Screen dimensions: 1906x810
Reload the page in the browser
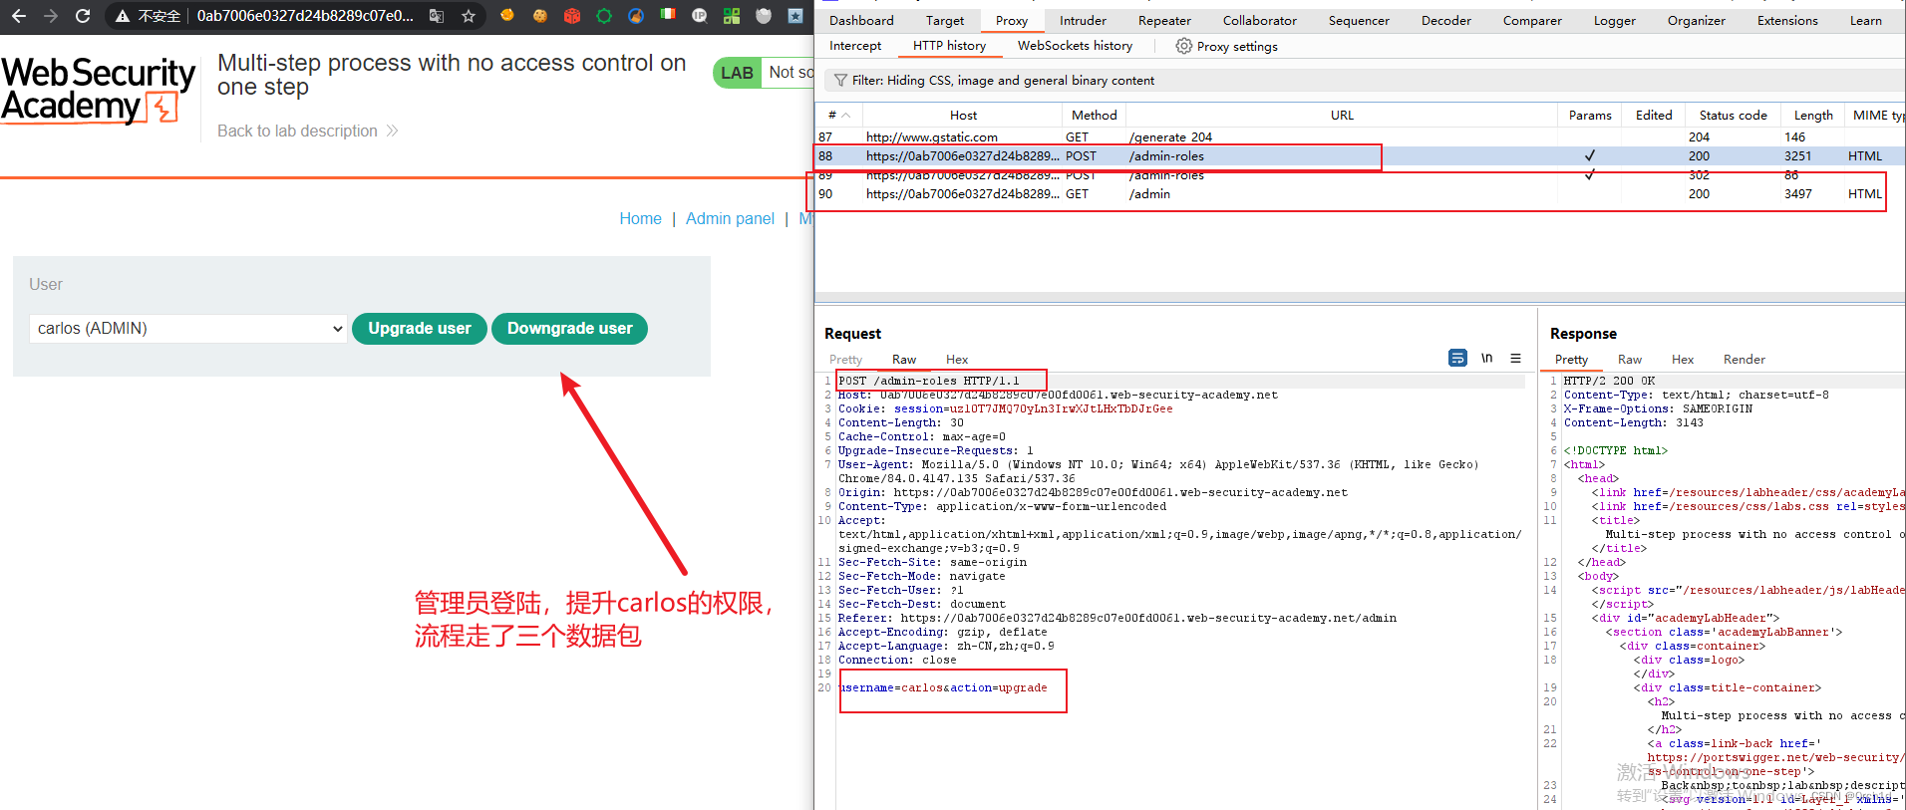pos(83,16)
